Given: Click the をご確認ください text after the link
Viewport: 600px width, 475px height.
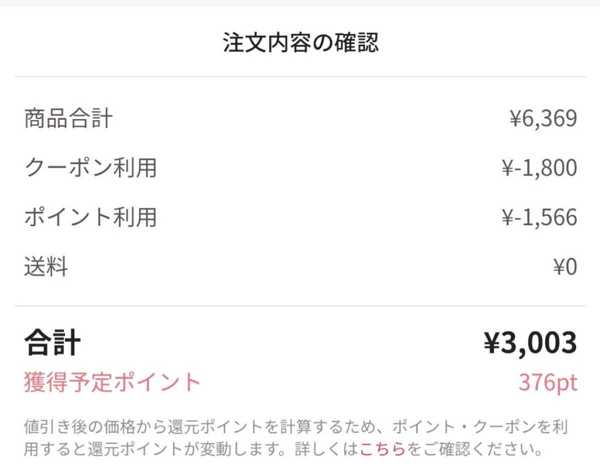Looking at the screenshot, I should click(x=474, y=449).
